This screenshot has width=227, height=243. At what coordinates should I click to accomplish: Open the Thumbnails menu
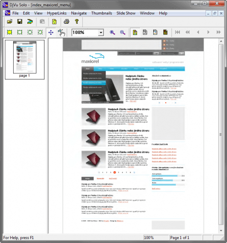[102, 13]
